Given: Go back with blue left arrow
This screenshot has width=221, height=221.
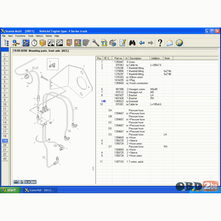Looking at the screenshot, I should pos(142,43).
